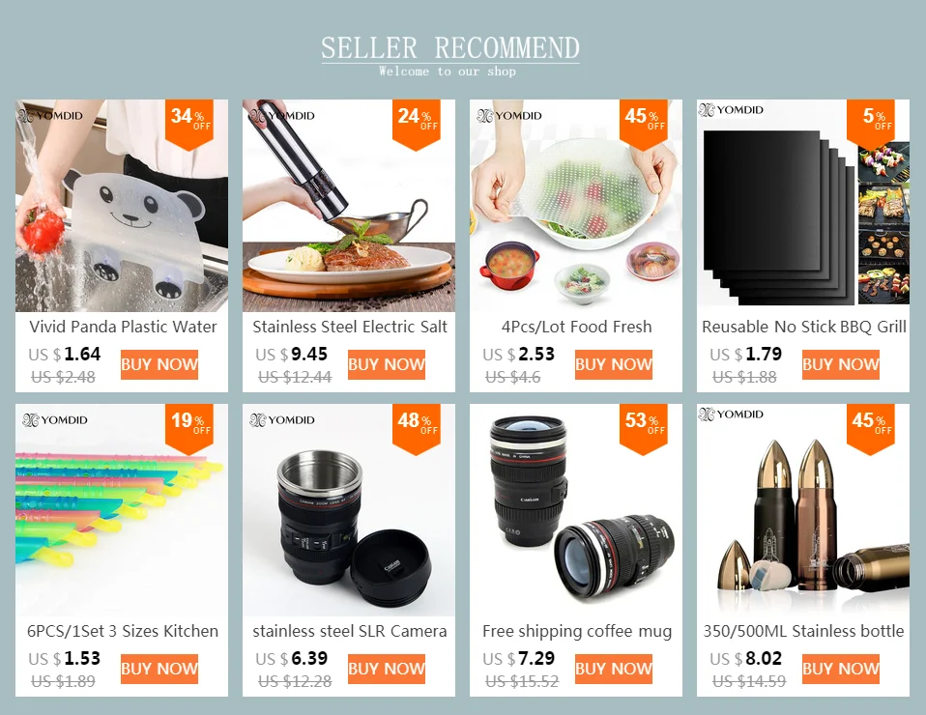The height and width of the screenshot is (715, 926).
Task: View the black BBQ grill mat image
Action: click(x=803, y=206)
